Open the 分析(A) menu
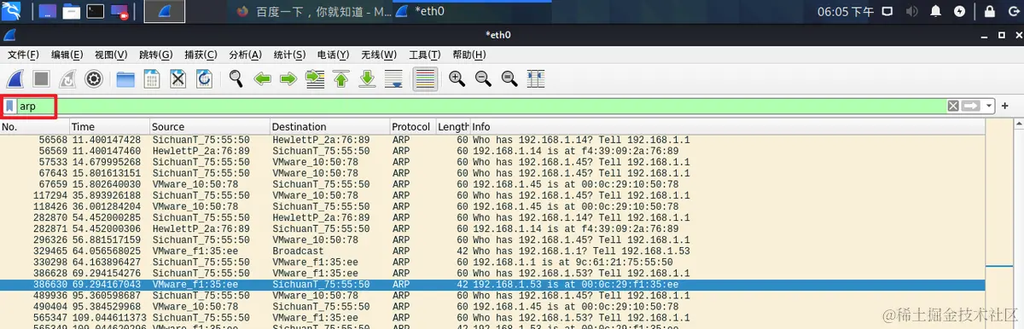Viewport: 1024px width, 329px height. pos(245,55)
